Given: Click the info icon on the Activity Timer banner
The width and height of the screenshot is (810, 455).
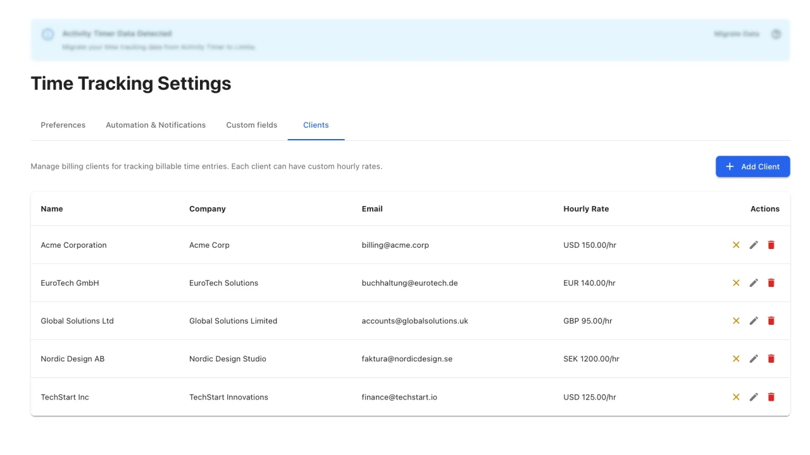Looking at the screenshot, I should (47, 33).
